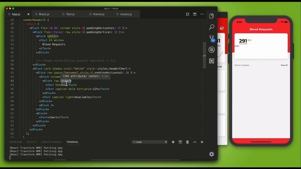Add a new terminal with plus icon
This screenshot has width=301, height=169.
click(173, 142)
